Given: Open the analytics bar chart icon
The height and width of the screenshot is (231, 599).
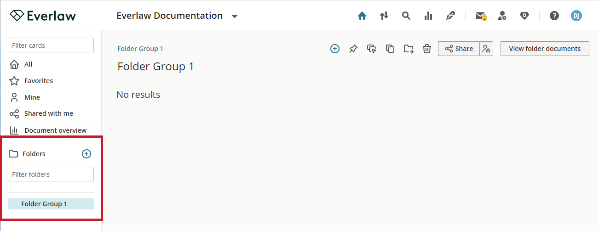Looking at the screenshot, I should tap(428, 16).
